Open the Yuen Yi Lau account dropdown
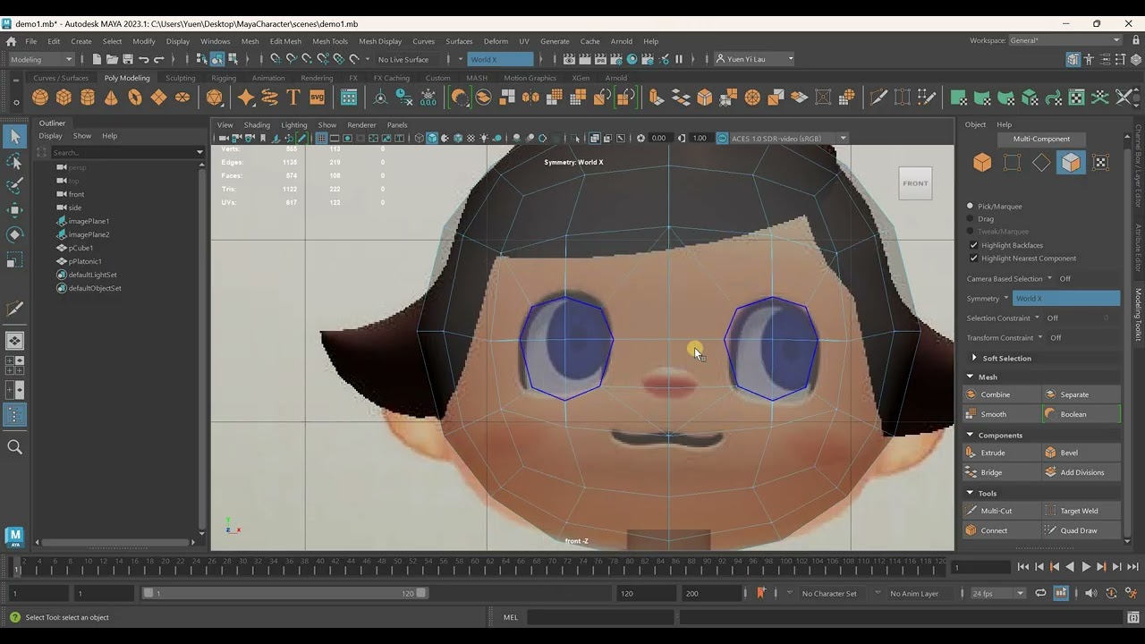The image size is (1145, 644). [x=754, y=59]
